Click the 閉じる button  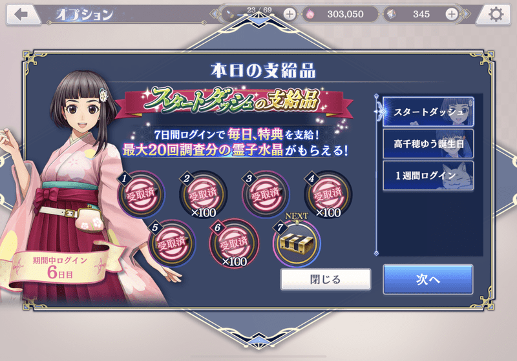(326, 280)
